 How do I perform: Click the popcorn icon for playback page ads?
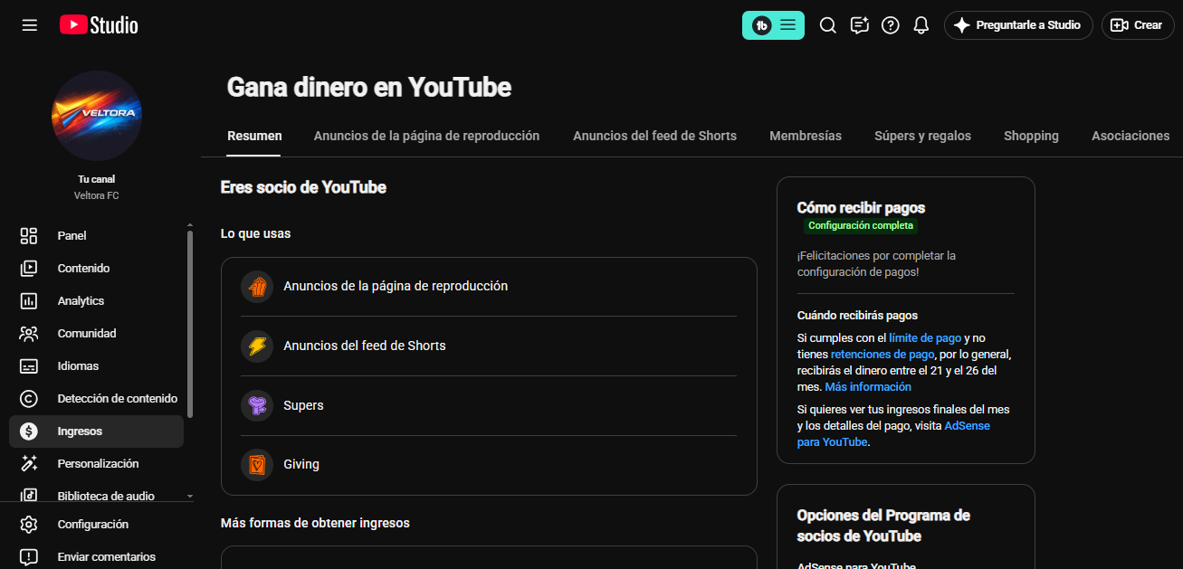257,287
